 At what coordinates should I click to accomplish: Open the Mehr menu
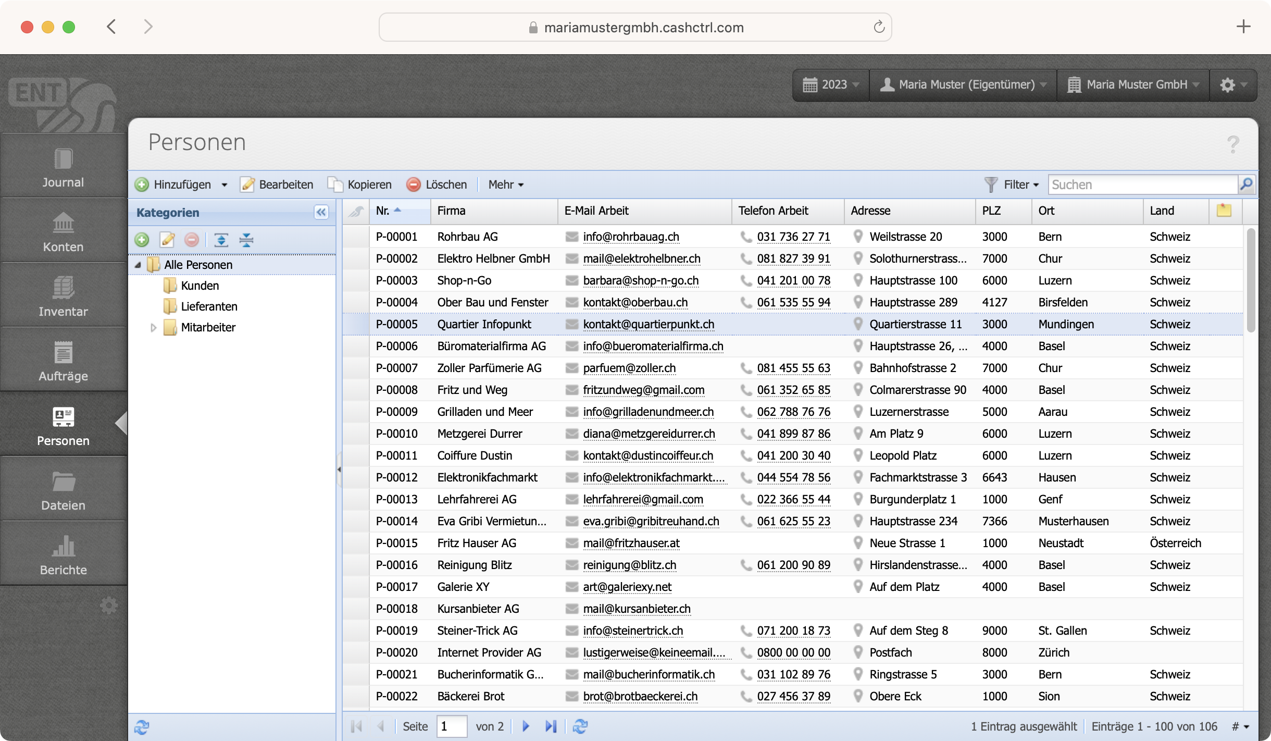pos(506,184)
